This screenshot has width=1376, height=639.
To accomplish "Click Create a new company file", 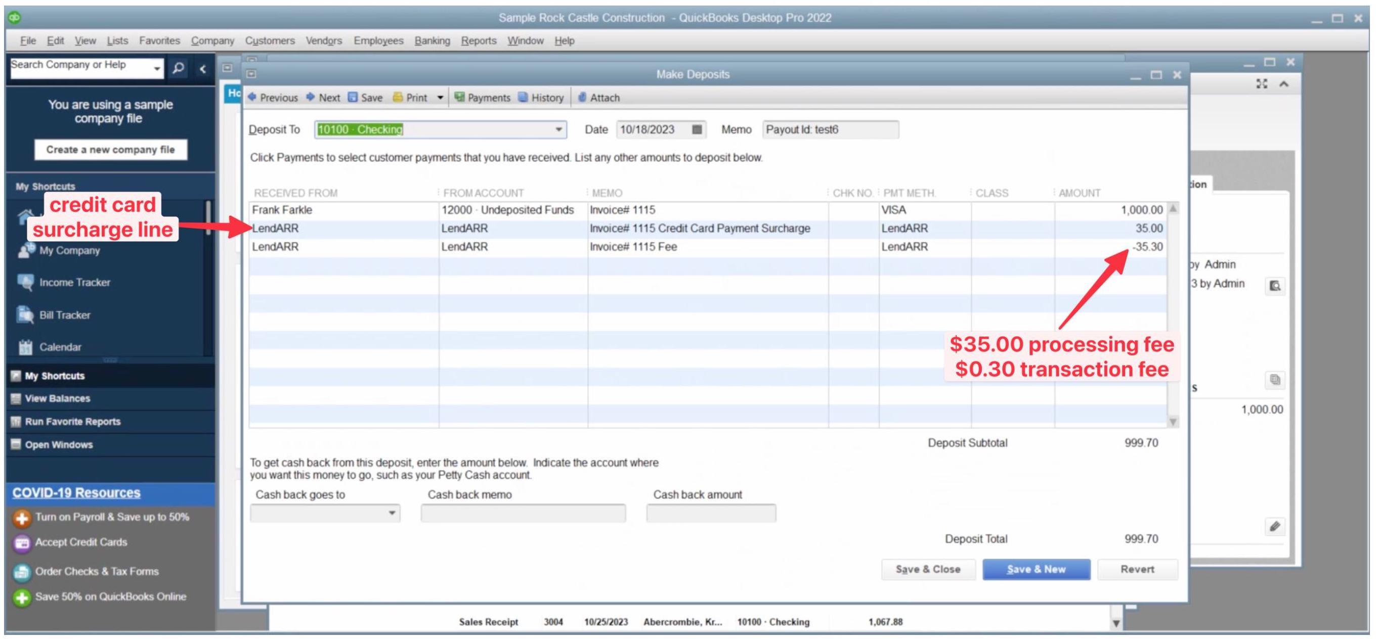I will (110, 150).
